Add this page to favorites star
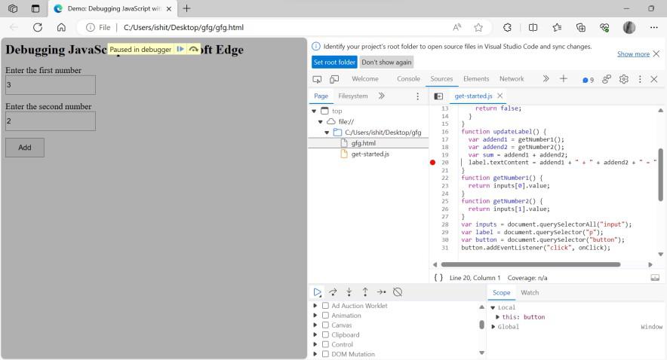The width and height of the screenshot is (667, 360). pyautogui.click(x=478, y=28)
